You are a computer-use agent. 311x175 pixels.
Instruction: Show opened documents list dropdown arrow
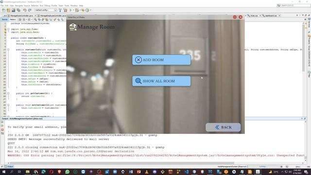click(x=303, y=16)
